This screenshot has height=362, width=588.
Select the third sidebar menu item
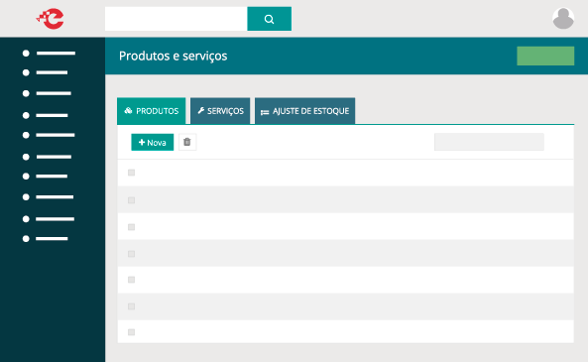pyautogui.click(x=47, y=93)
